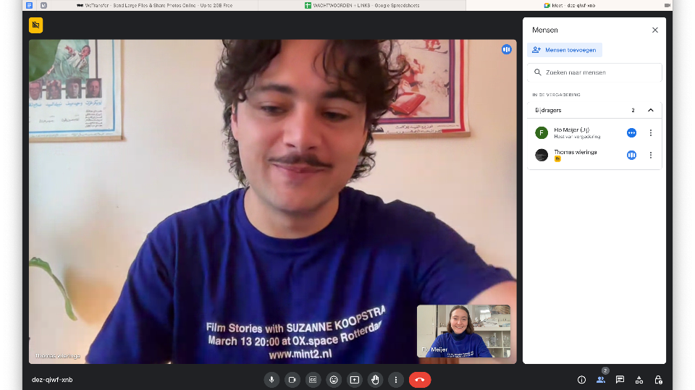Raise hand in the meeting

pos(376,380)
